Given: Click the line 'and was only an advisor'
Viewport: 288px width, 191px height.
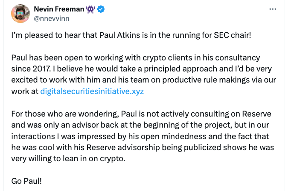Looking at the screenshot, I should (x=140, y=125).
